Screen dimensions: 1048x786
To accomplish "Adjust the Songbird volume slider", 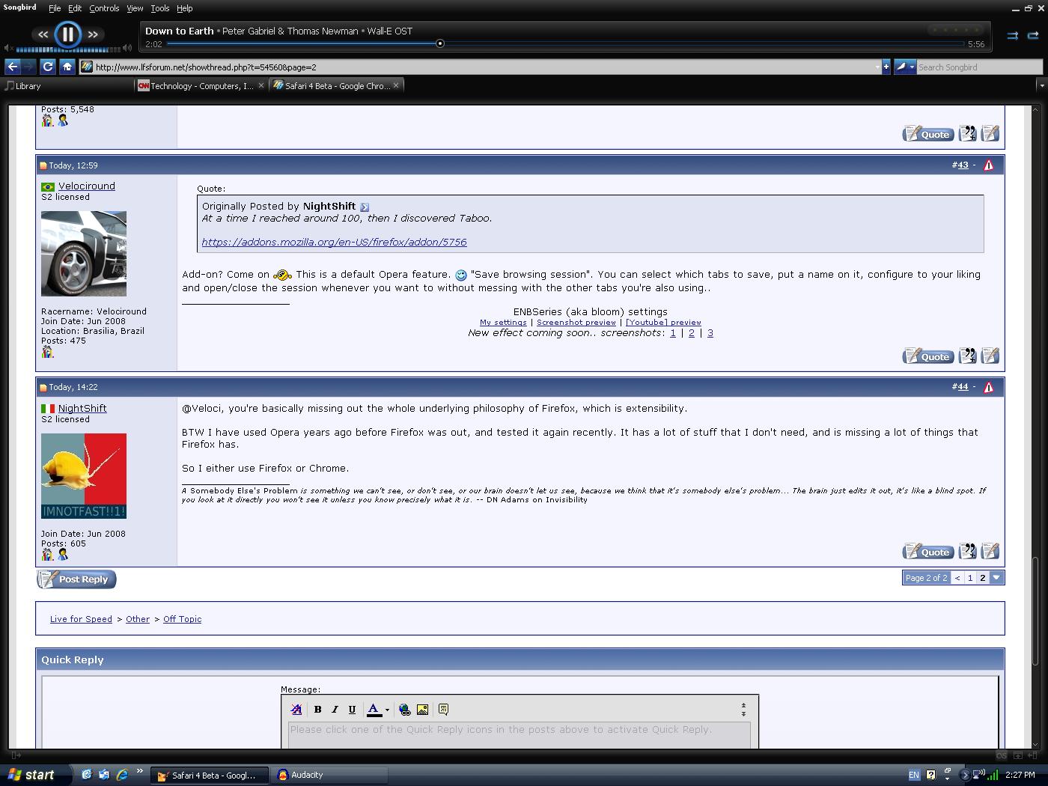I will [68, 49].
